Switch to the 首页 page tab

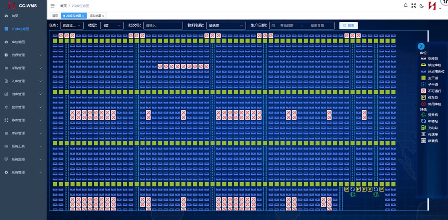pyautogui.click(x=55, y=16)
